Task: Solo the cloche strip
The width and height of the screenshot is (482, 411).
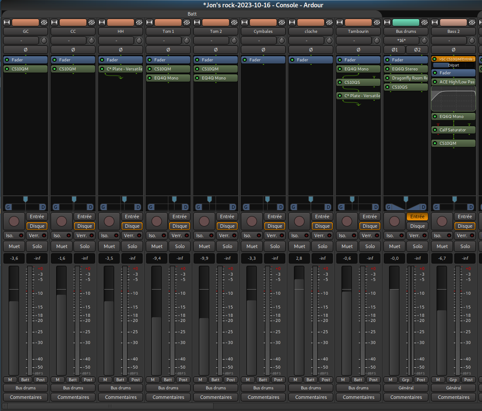Action: pos(322,246)
